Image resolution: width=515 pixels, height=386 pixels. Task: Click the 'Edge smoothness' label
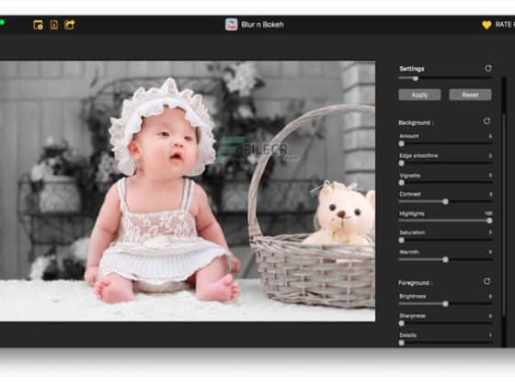pos(418,155)
